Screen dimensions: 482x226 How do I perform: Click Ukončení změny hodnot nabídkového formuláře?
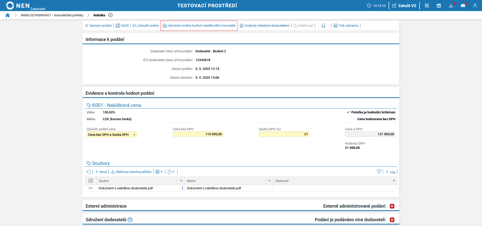[x=199, y=26]
